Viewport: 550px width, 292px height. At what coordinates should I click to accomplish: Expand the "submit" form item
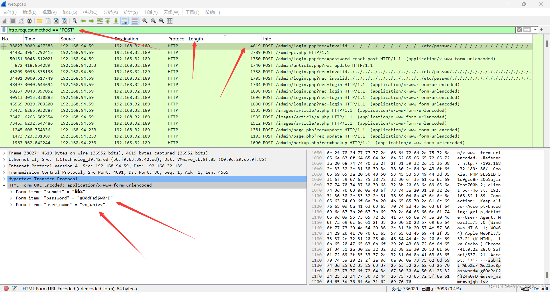(11, 192)
